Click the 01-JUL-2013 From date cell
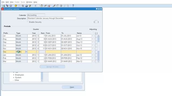The image size is (172, 96). pyautogui.click(x=53, y=36)
